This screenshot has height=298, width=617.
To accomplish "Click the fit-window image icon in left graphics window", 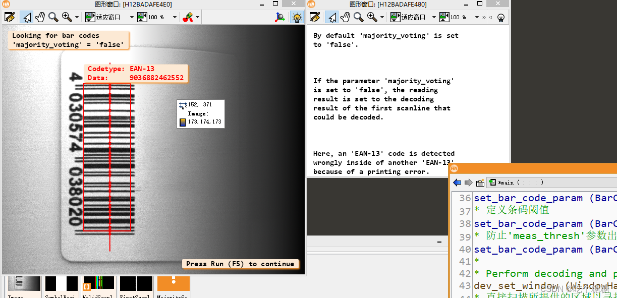I will point(90,17).
